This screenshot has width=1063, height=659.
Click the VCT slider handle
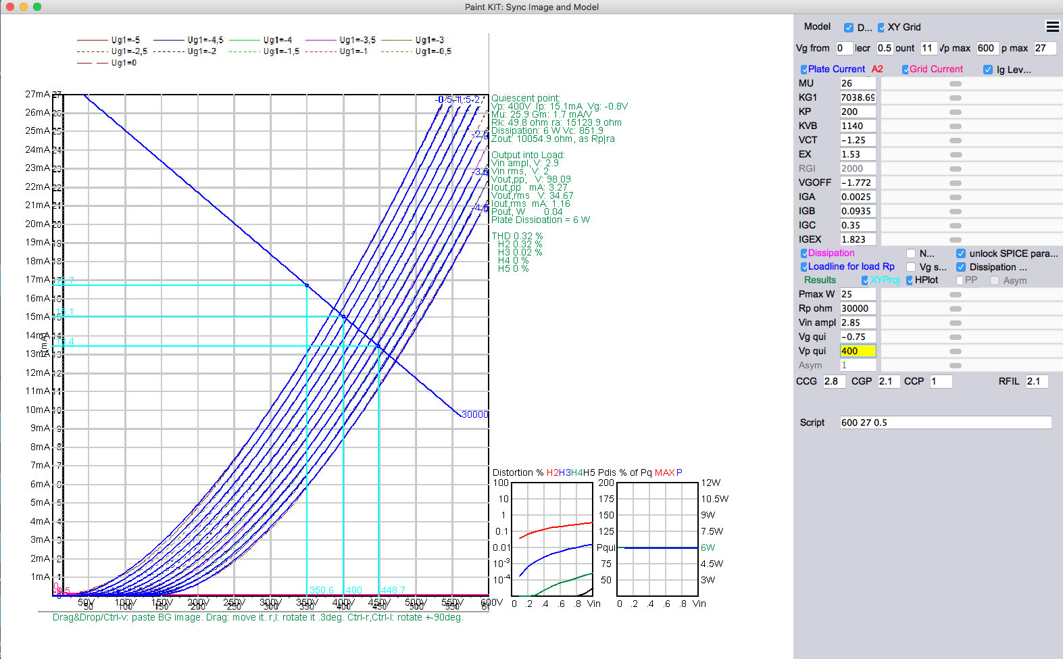(956, 141)
